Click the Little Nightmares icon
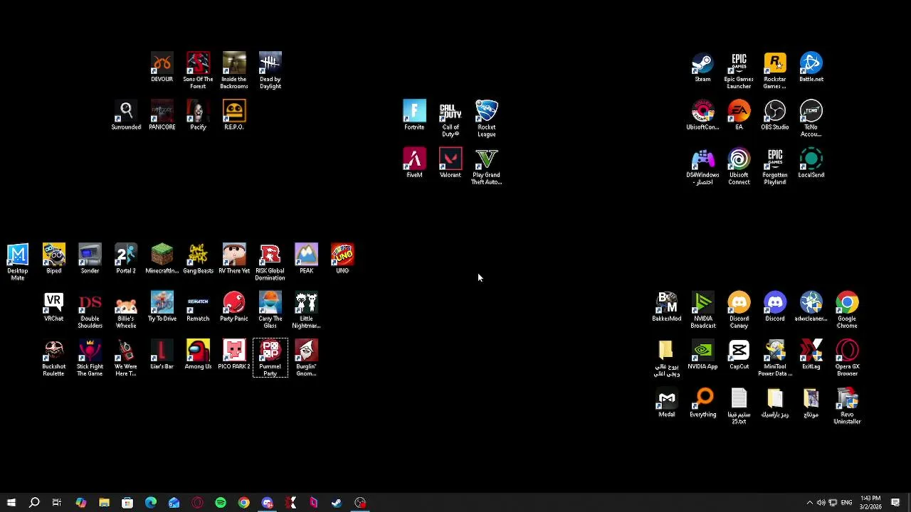Image resolution: width=911 pixels, height=512 pixels. point(306,310)
